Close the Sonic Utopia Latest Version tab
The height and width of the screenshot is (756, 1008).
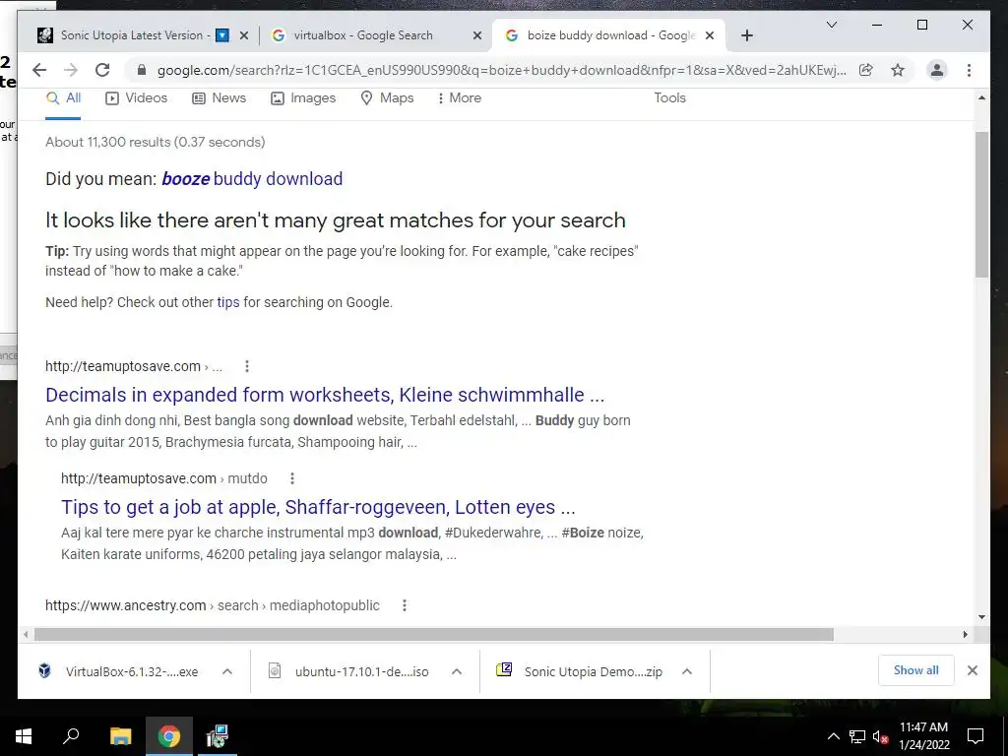click(244, 36)
